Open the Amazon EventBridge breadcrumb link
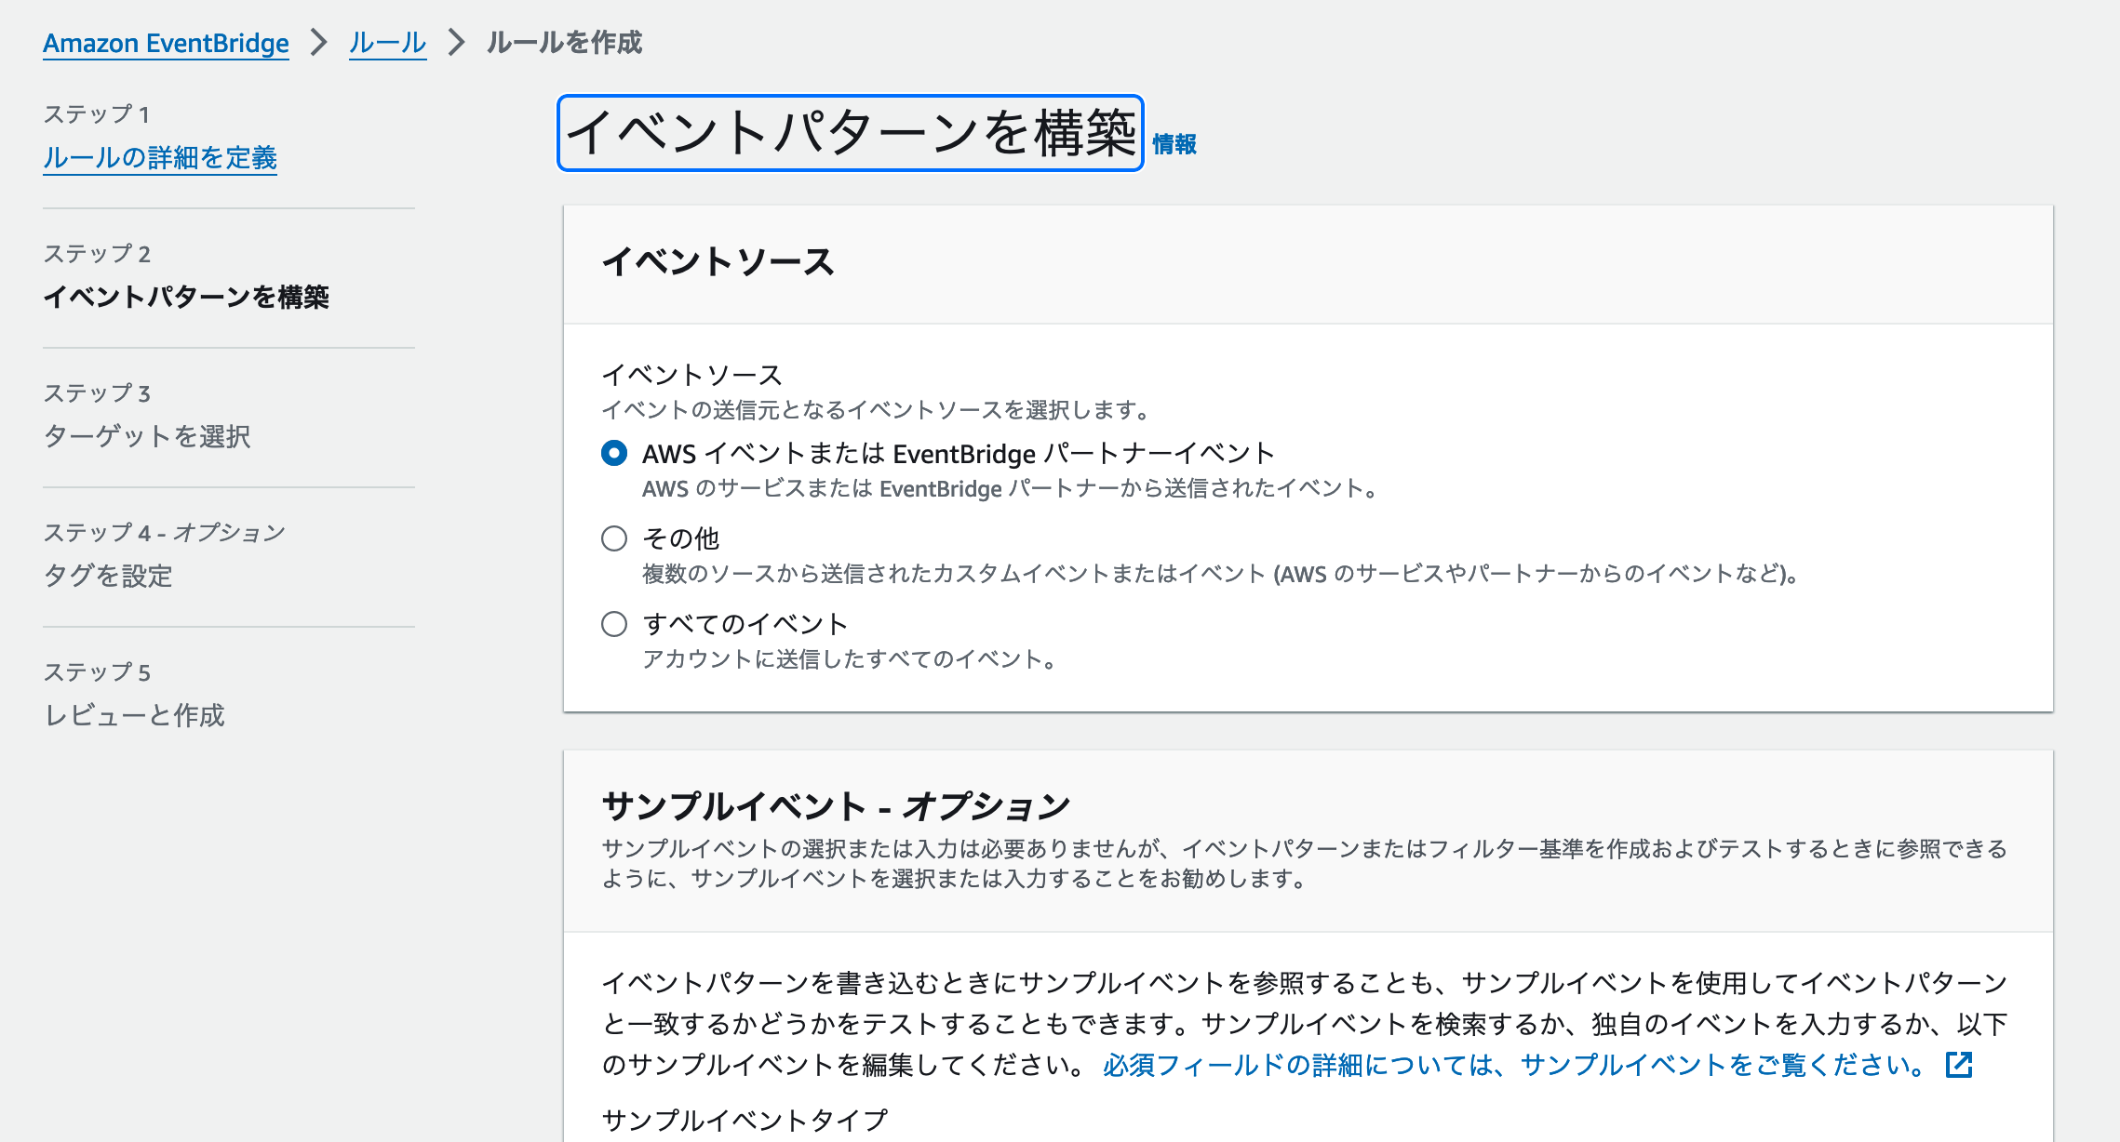2120x1142 pixels. tap(165, 43)
